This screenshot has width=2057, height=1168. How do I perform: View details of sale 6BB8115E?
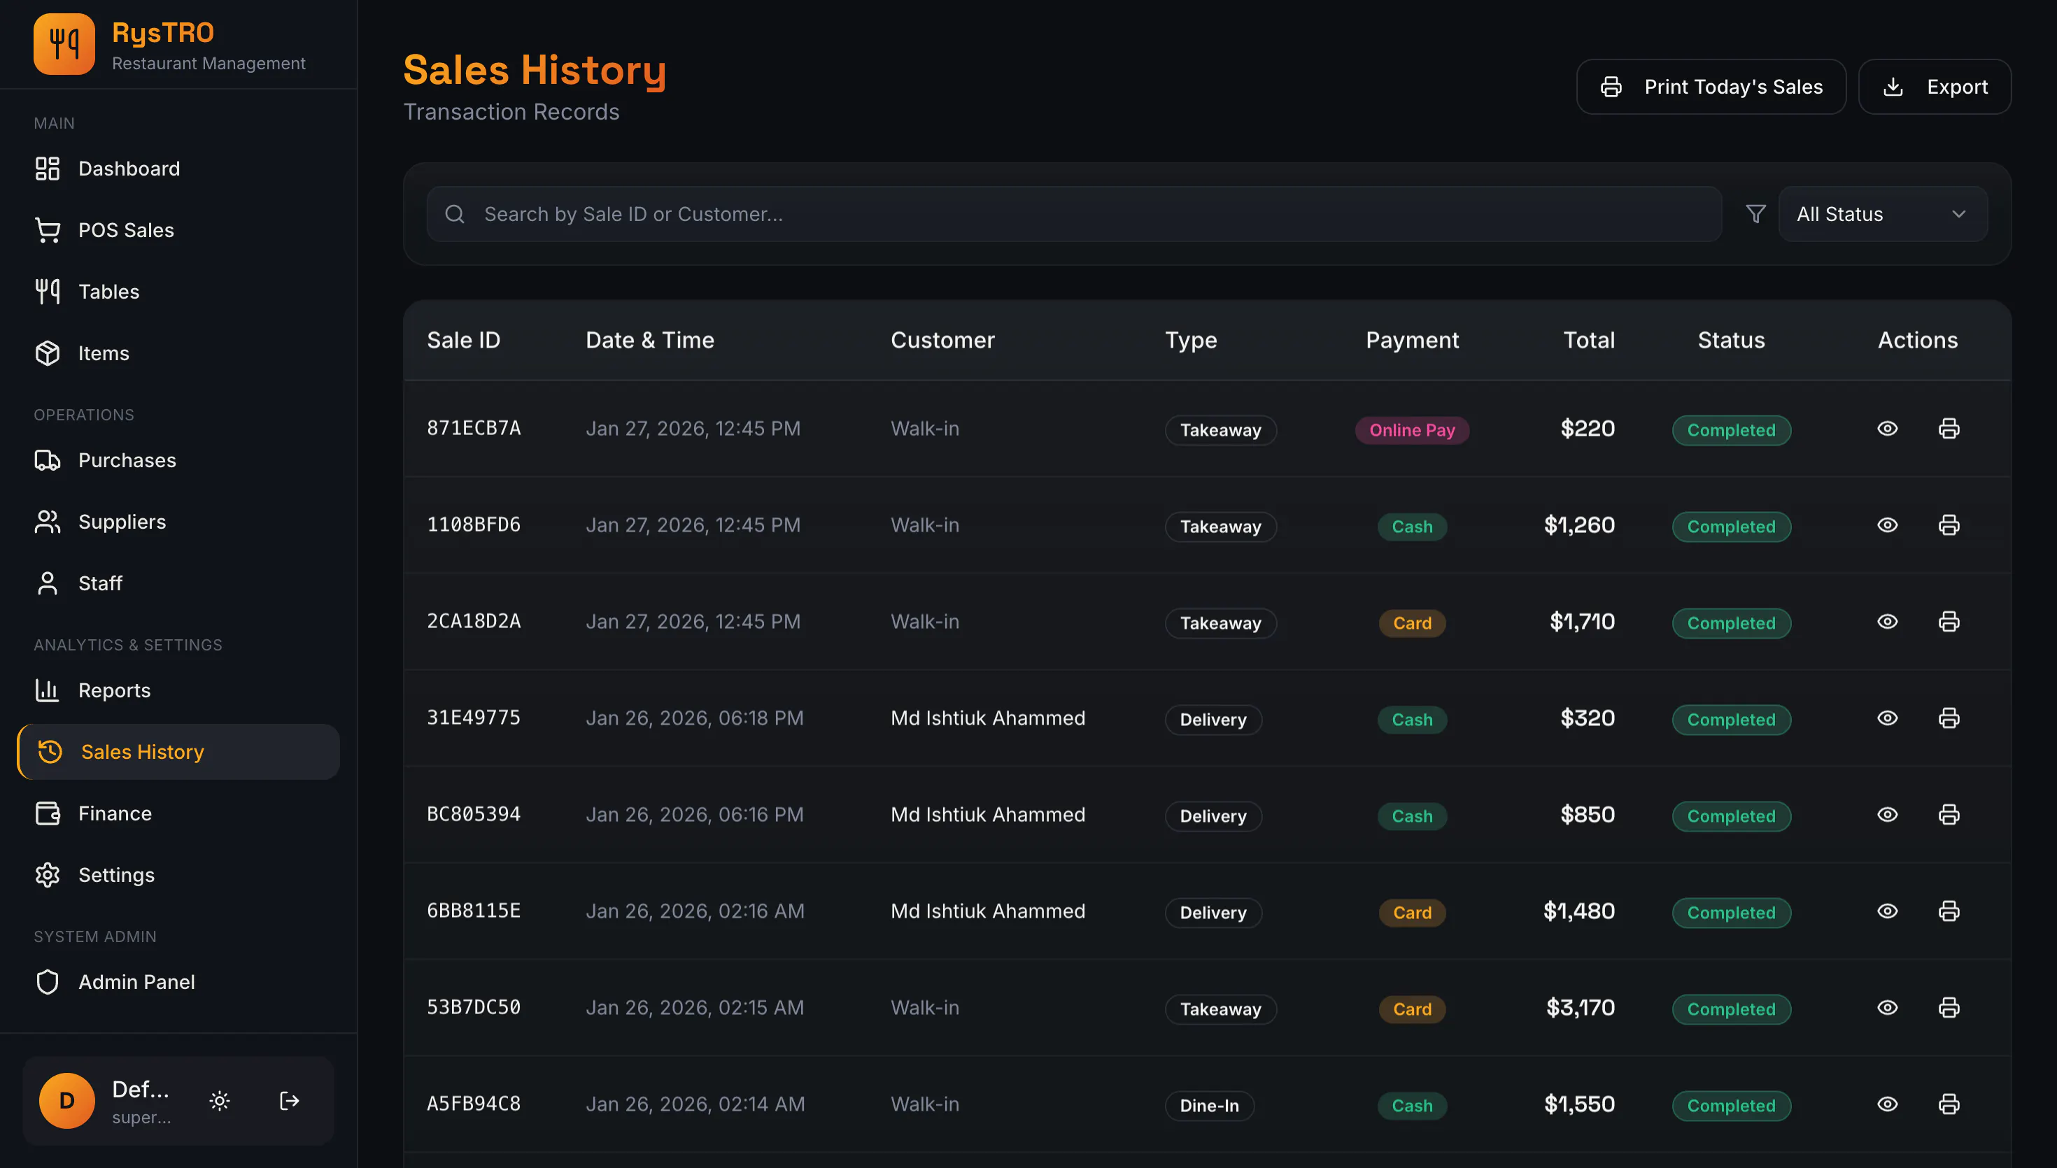point(1888,911)
